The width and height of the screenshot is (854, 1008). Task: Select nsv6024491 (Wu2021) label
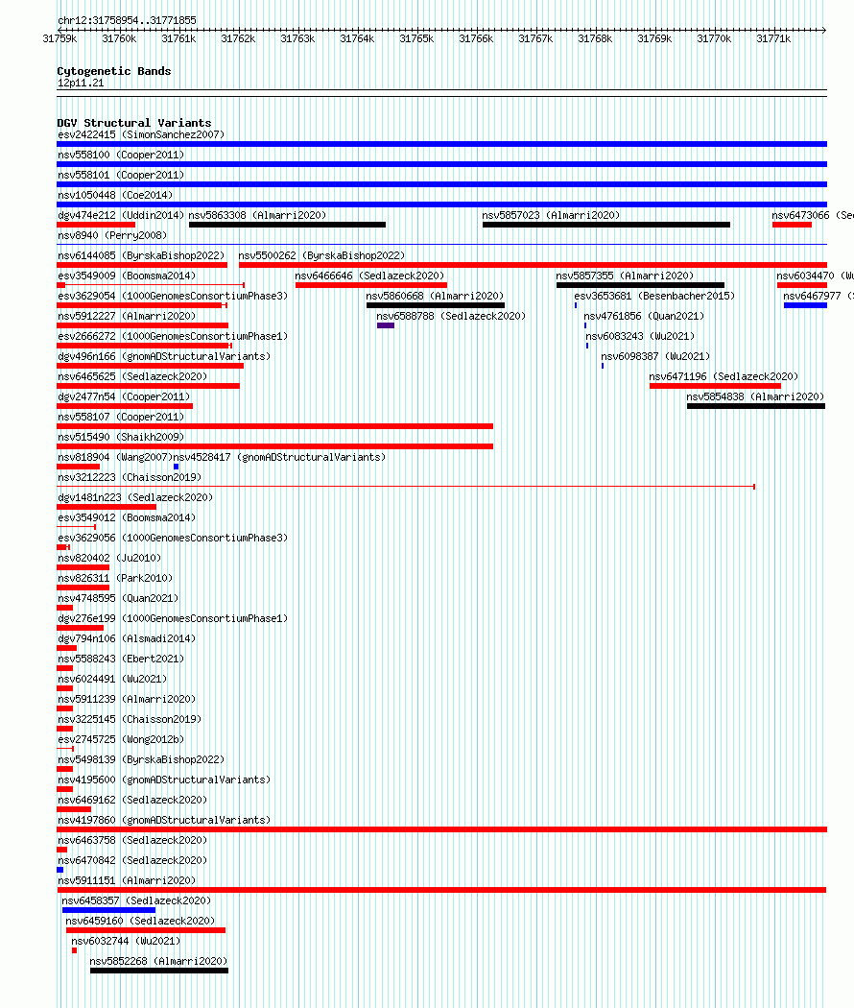(x=112, y=679)
